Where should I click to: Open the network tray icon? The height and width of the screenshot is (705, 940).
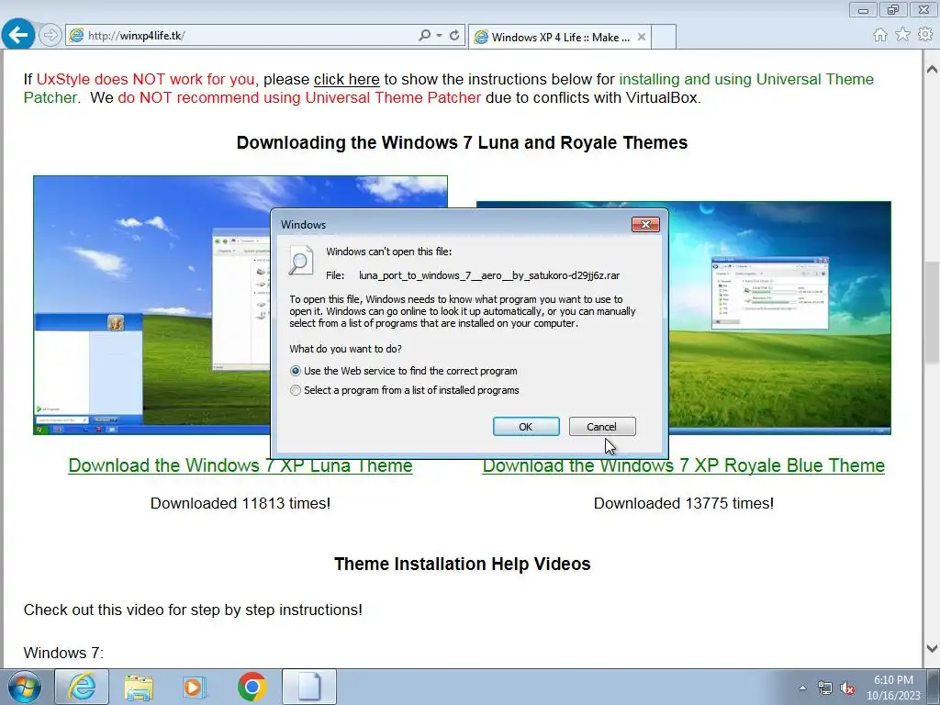pyautogui.click(x=825, y=688)
